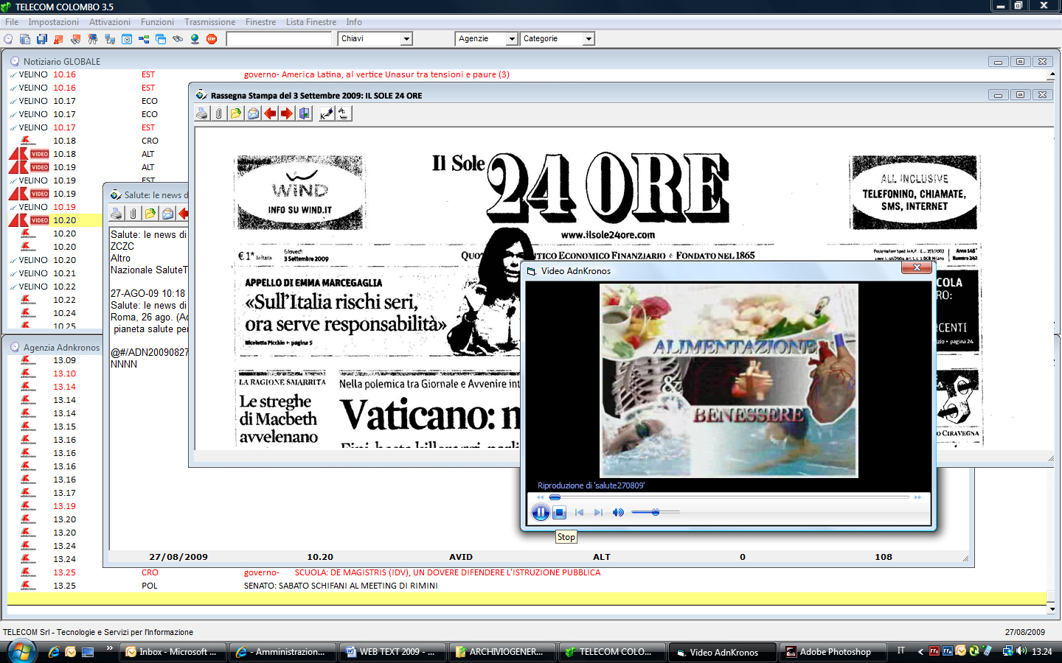Click the grey binoculars search icon

click(178, 39)
